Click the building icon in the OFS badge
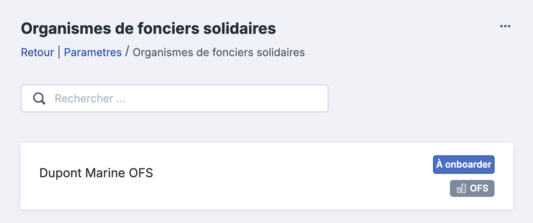Screen dimensions: 533x223 click(461, 188)
